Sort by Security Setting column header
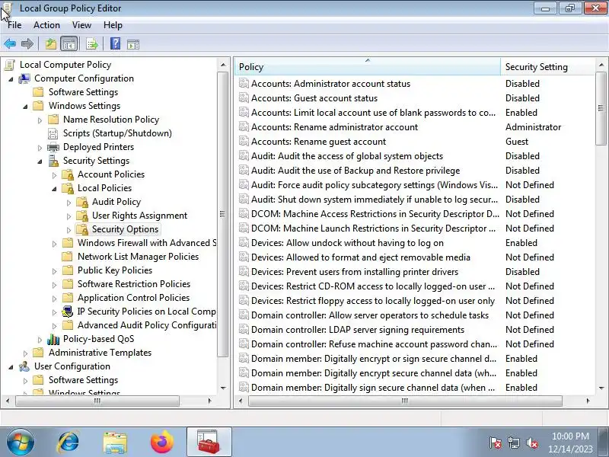609x457 pixels. coord(547,67)
